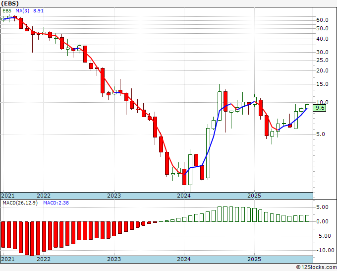This screenshot has width=337, height=271.
Task: Click the 5.0 price axis label
Action: pos(321,135)
